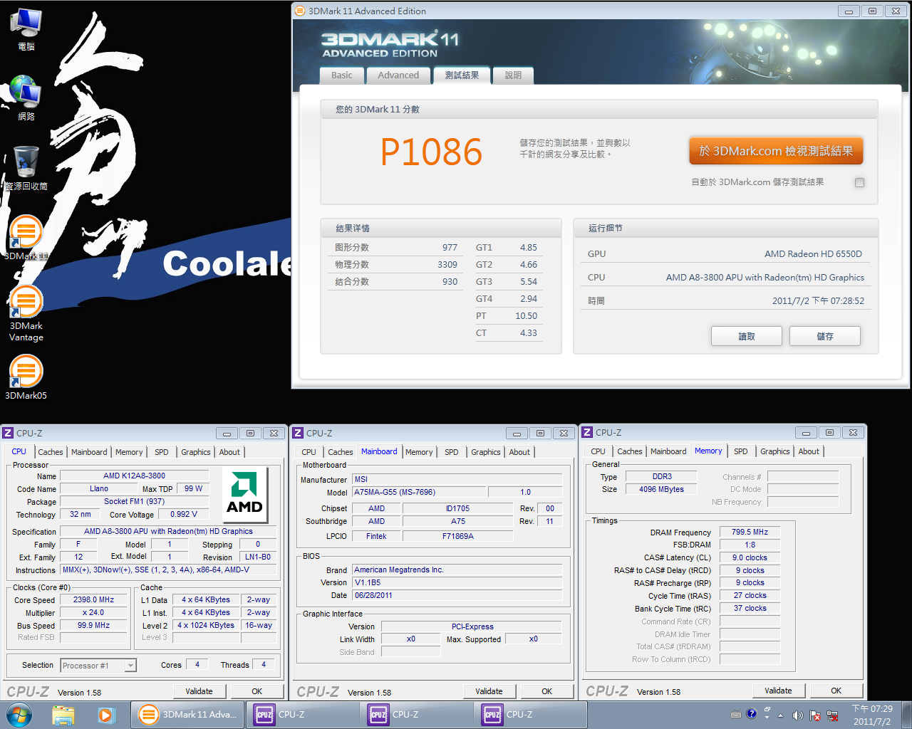
Task: Launch Windows Media Player from taskbar
Action: pyautogui.click(x=106, y=715)
